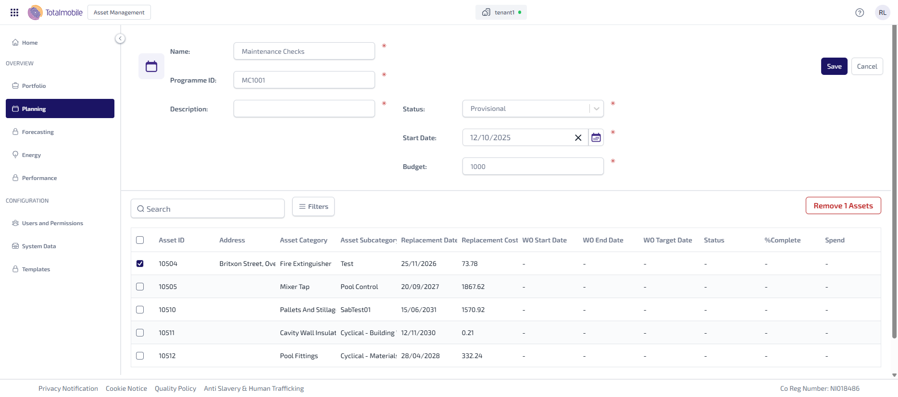Focus the Description input field
The width and height of the screenshot is (898, 397).
click(x=304, y=109)
